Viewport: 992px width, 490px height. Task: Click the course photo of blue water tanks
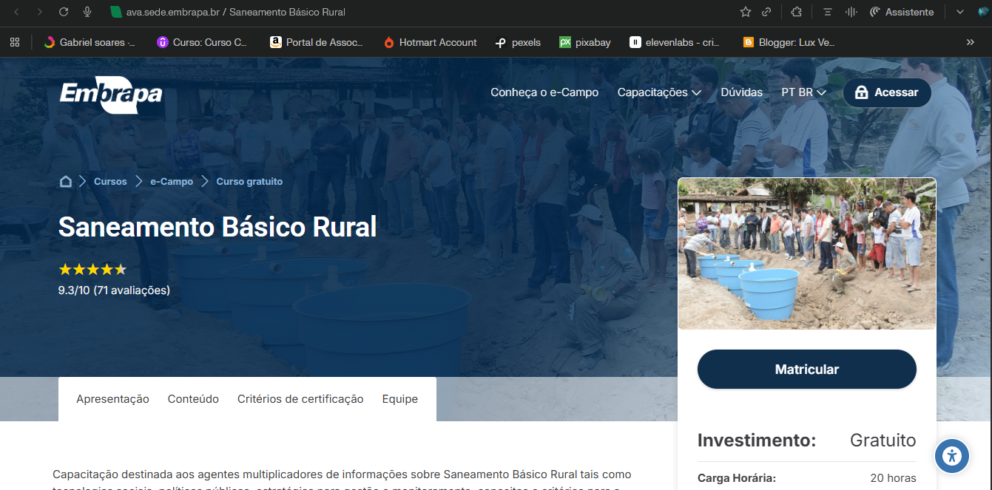tap(806, 253)
